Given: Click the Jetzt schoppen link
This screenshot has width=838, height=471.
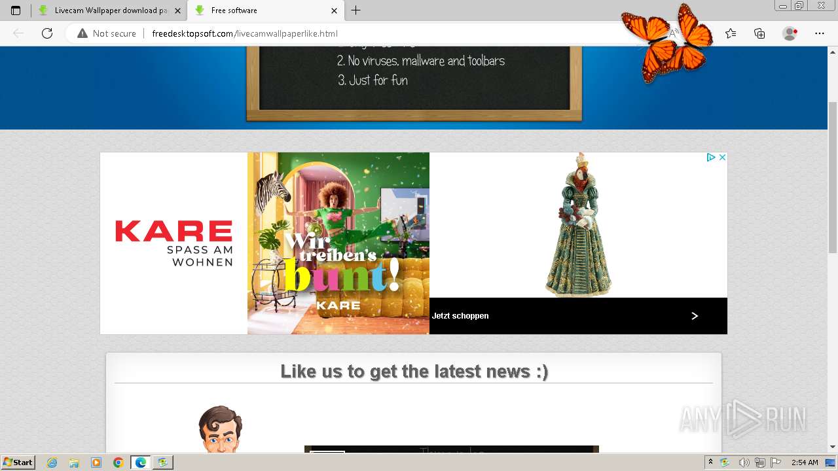Looking at the screenshot, I should coord(460,316).
